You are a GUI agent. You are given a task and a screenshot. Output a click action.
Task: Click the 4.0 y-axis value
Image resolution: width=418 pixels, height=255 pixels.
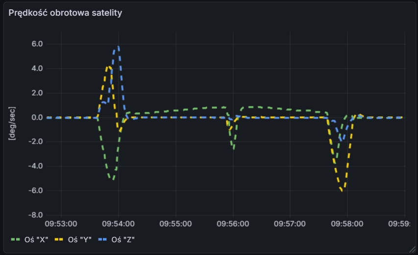[x=37, y=69]
